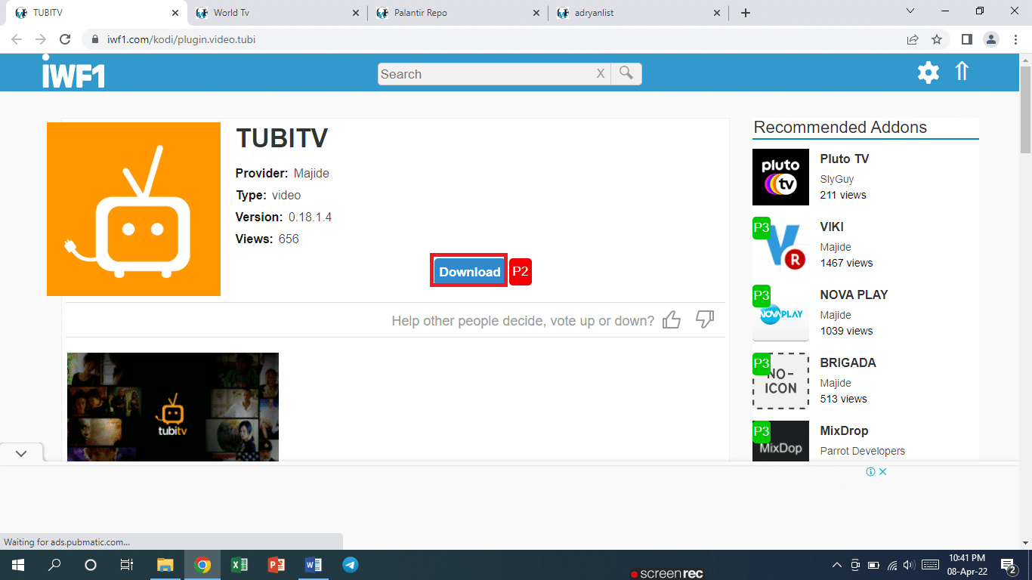This screenshot has width=1032, height=580.
Task: Open the notification center icon
Action: [x=1009, y=565]
